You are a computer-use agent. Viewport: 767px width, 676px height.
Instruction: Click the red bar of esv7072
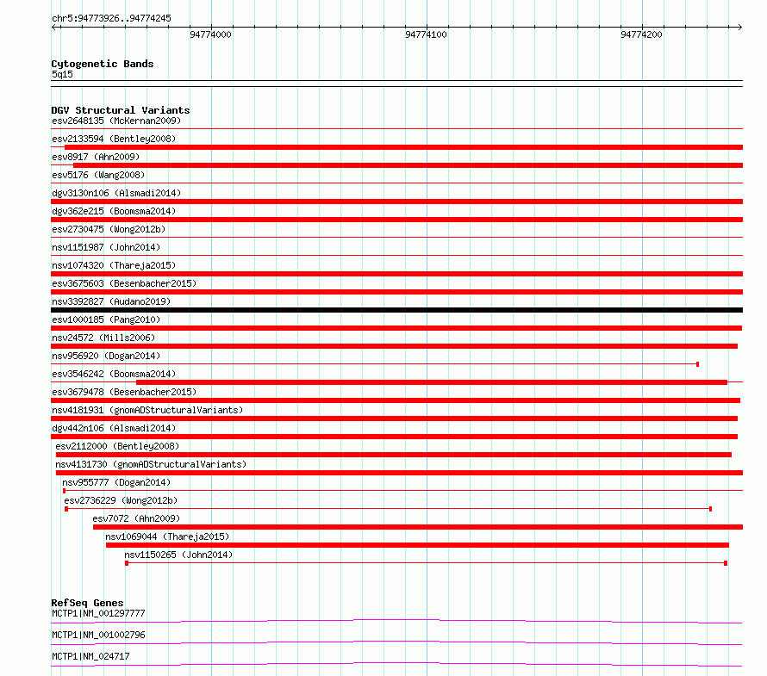(418, 527)
